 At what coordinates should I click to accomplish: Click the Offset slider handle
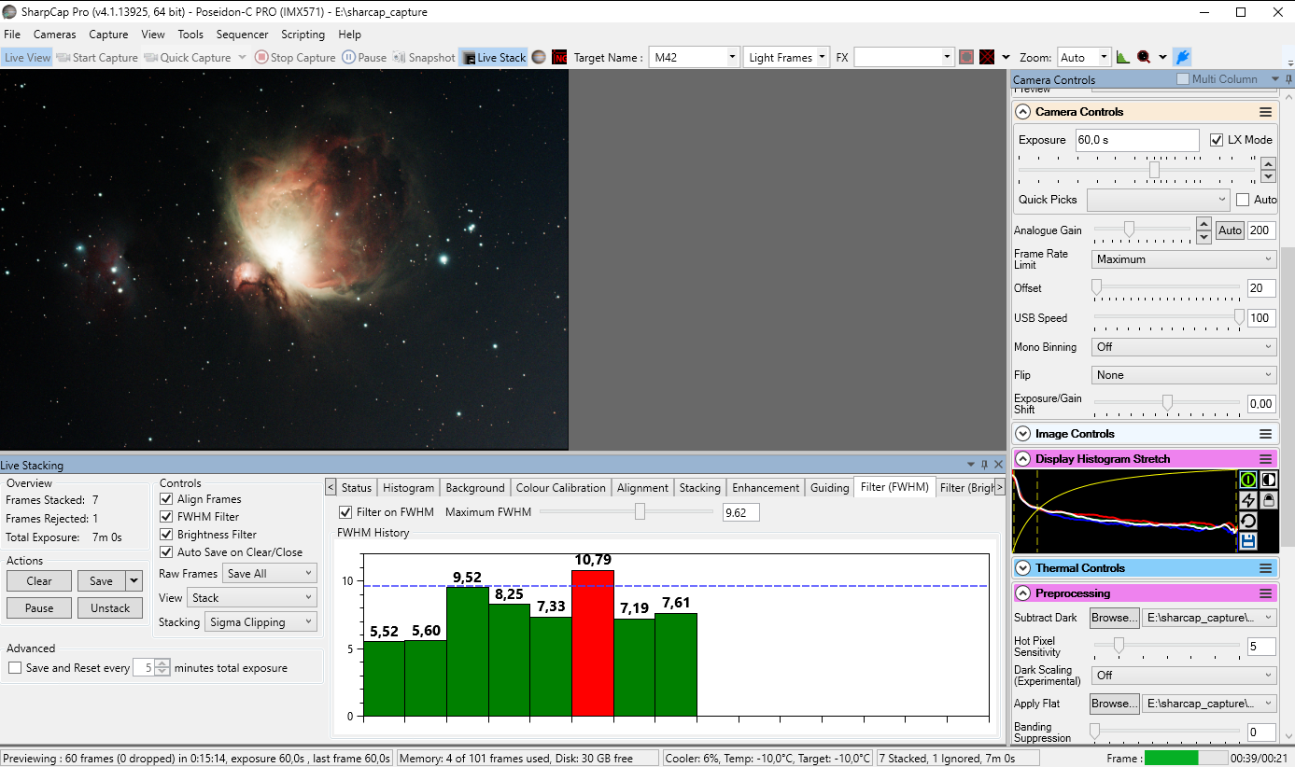pyautogui.click(x=1097, y=287)
